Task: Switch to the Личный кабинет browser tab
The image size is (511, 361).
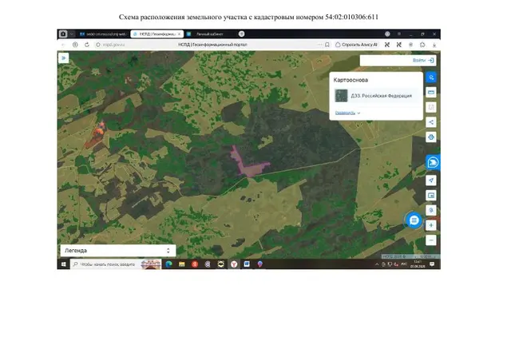Action: point(209,34)
